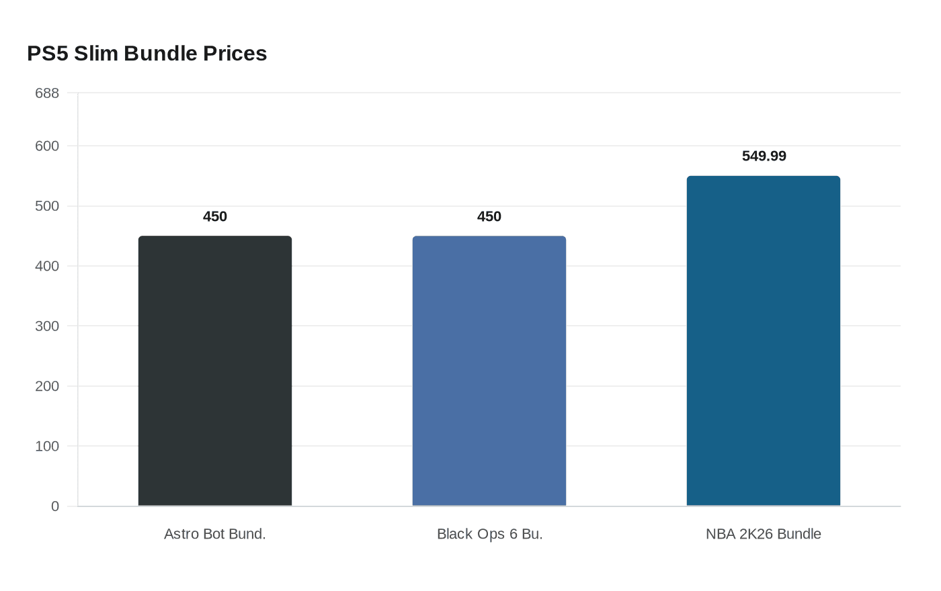Click the 200 y-axis tick label

[x=47, y=386]
